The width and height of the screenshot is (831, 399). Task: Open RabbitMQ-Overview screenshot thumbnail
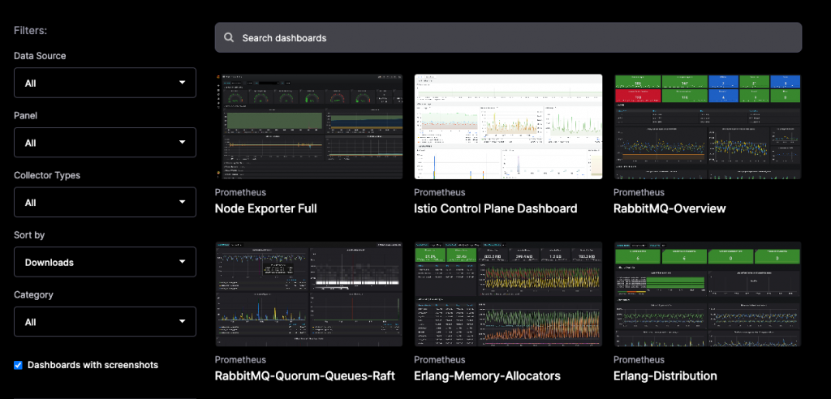coord(708,127)
